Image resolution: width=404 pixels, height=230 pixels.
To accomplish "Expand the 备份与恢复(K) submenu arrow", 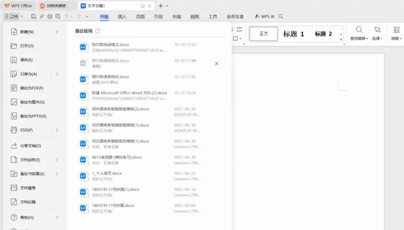I will [57, 174].
